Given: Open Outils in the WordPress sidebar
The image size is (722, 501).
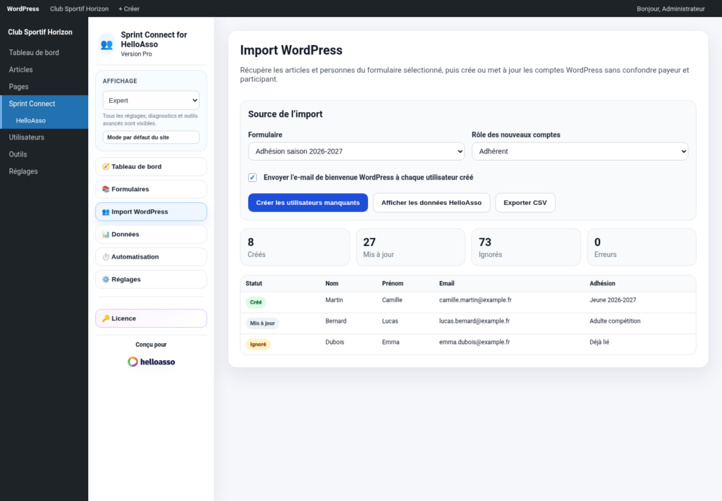Looking at the screenshot, I should coord(44,154).
